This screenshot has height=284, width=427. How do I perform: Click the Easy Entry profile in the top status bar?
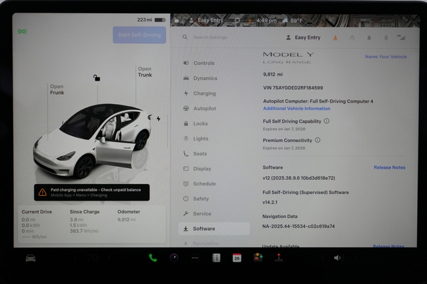pos(206,20)
